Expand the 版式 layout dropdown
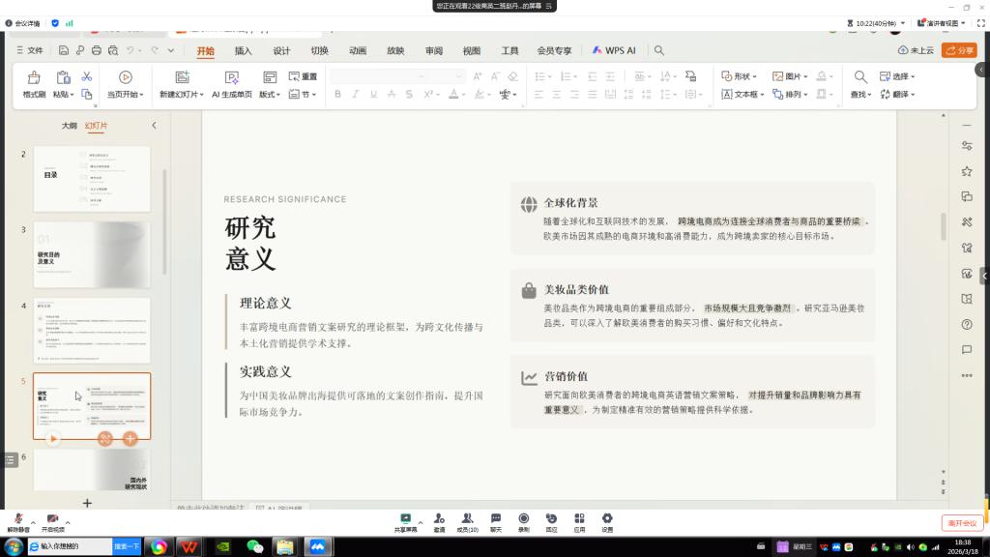The image size is (990, 557). pos(278,95)
